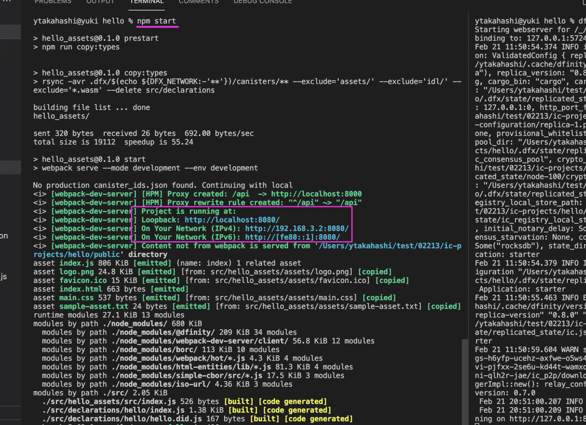
Task: Click 'html-entities/lib/*.js 81.3 KiB' line
Action: (x=197, y=367)
